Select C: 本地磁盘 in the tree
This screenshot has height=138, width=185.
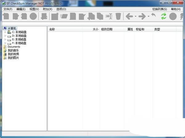[x=19, y=32]
